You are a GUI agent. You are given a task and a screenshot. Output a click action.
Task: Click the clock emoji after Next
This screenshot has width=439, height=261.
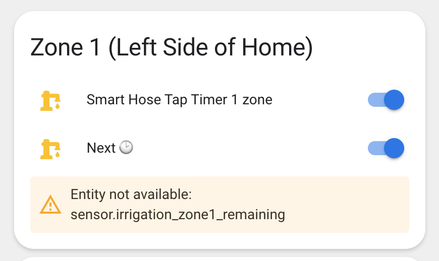tap(126, 148)
